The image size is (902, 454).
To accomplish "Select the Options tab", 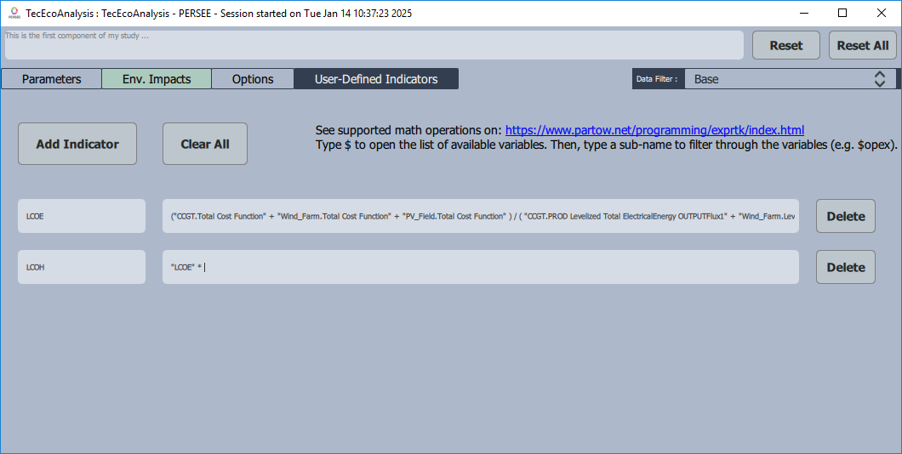I will [x=253, y=79].
